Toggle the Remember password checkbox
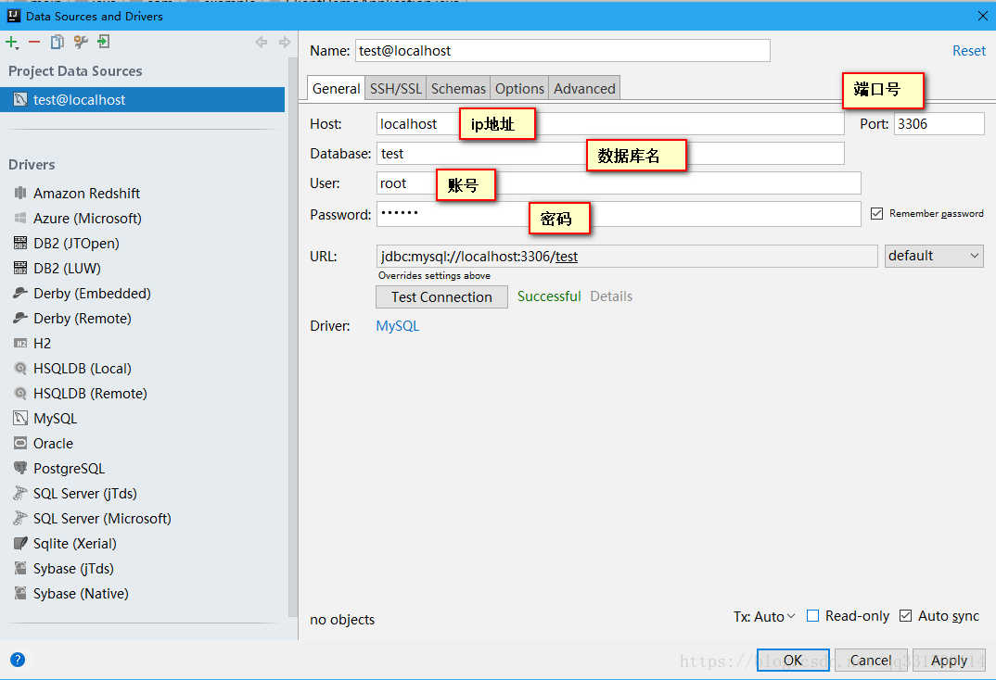 click(x=876, y=214)
